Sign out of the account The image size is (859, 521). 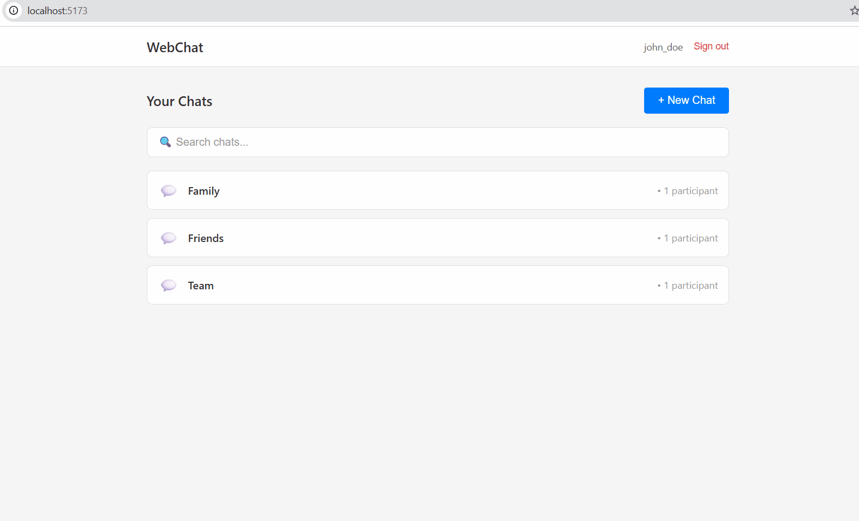711,47
